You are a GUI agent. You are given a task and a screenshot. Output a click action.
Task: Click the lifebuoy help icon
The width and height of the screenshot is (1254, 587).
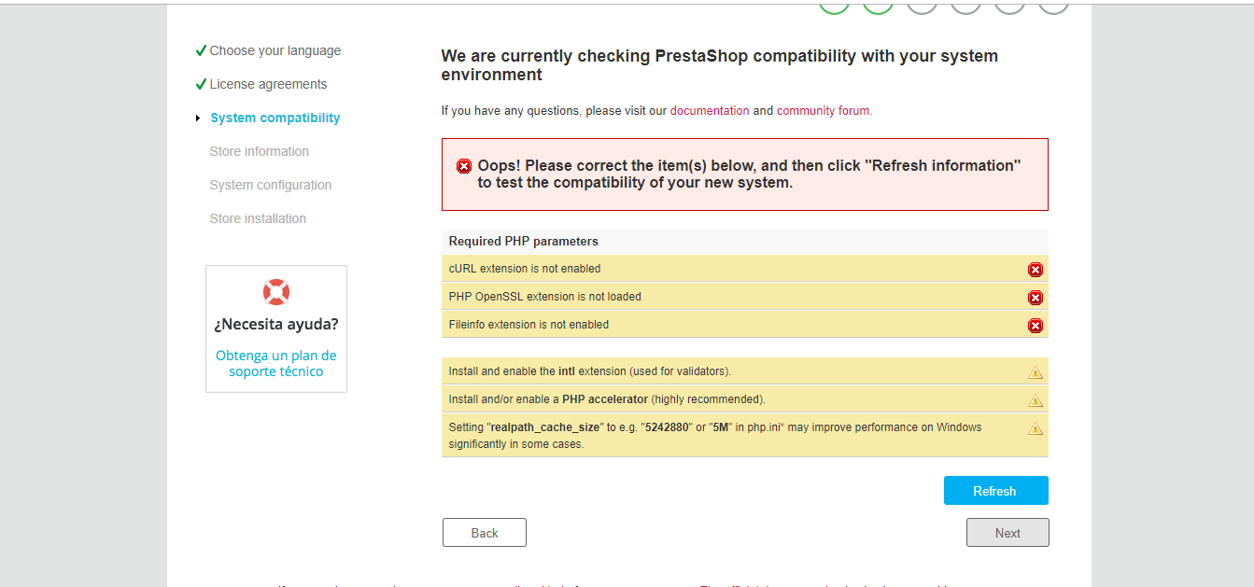tap(276, 292)
